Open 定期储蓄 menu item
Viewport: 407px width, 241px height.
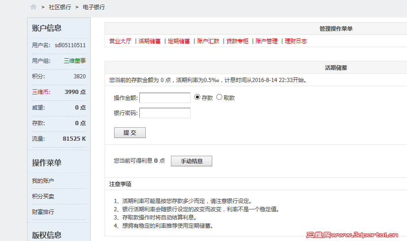click(x=179, y=41)
